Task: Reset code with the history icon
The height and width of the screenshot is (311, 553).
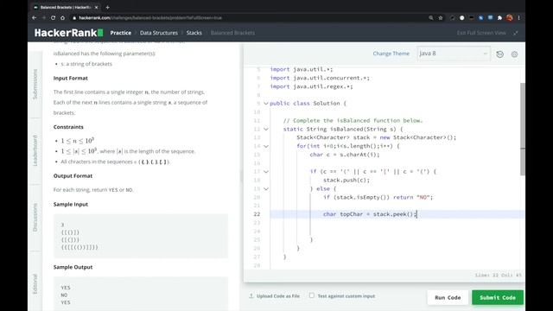Action: coord(499,54)
